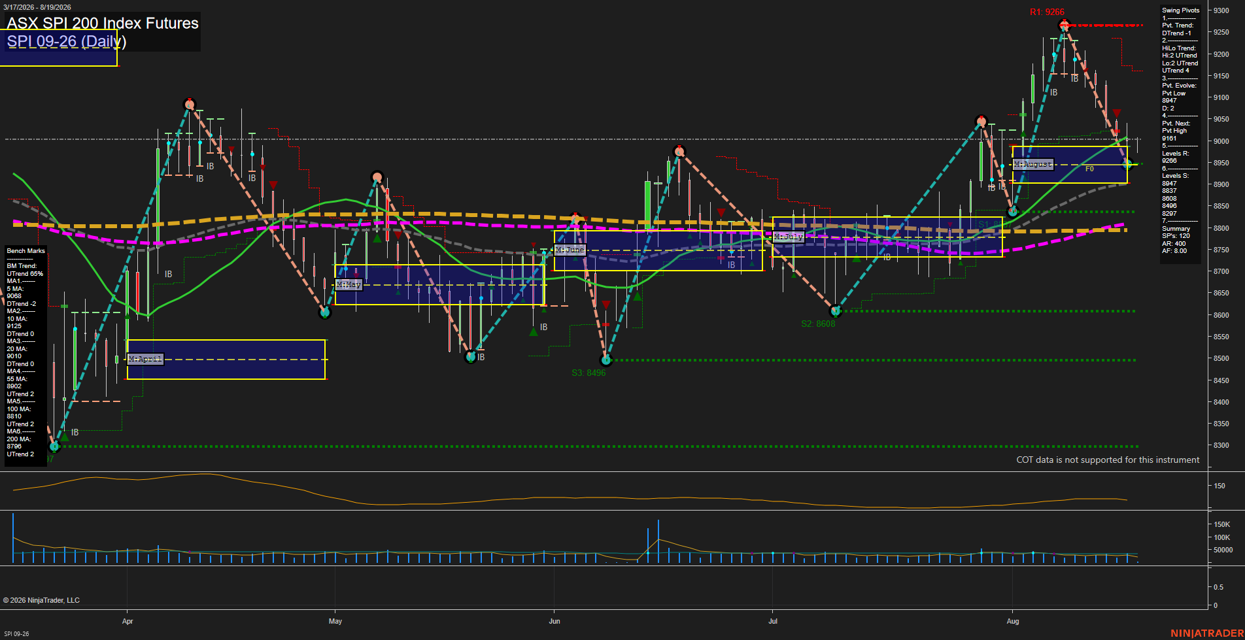Click the Levels R: label
1245x640 pixels.
pos(1176,153)
